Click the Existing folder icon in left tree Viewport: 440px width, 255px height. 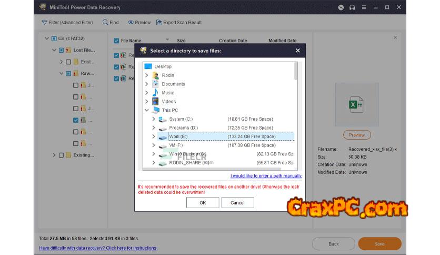pos(68,155)
